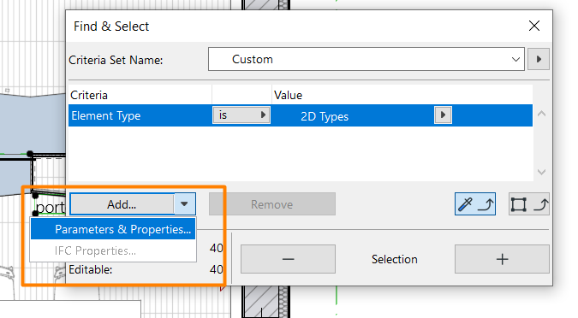Open the Add button dropdown arrow
The height and width of the screenshot is (318, 578).
tap(184, 204)
